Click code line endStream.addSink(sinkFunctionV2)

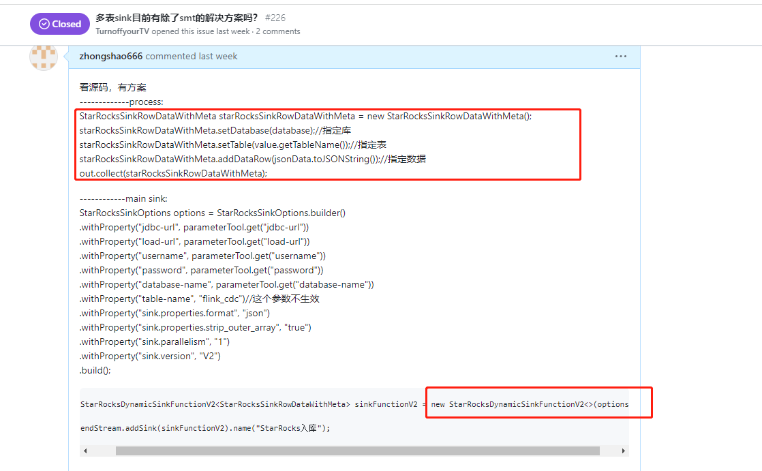(x=205, y=428)
